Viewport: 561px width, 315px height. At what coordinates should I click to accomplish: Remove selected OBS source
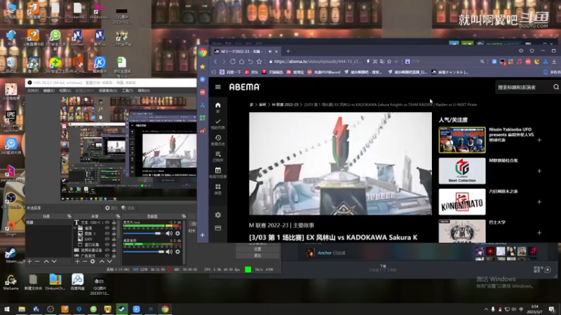[x=85, y=261]
